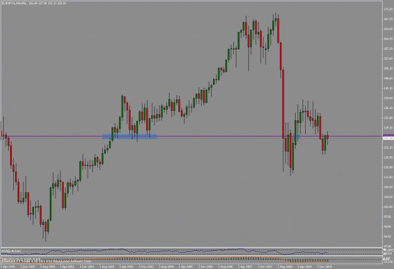
Task: Click the '1 Aug 2004' date label
Action: [166, 266]
